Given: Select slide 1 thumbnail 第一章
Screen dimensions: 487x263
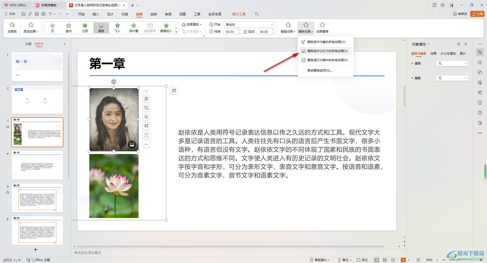Looking at the screenshot, I should (x=37, y=67).
